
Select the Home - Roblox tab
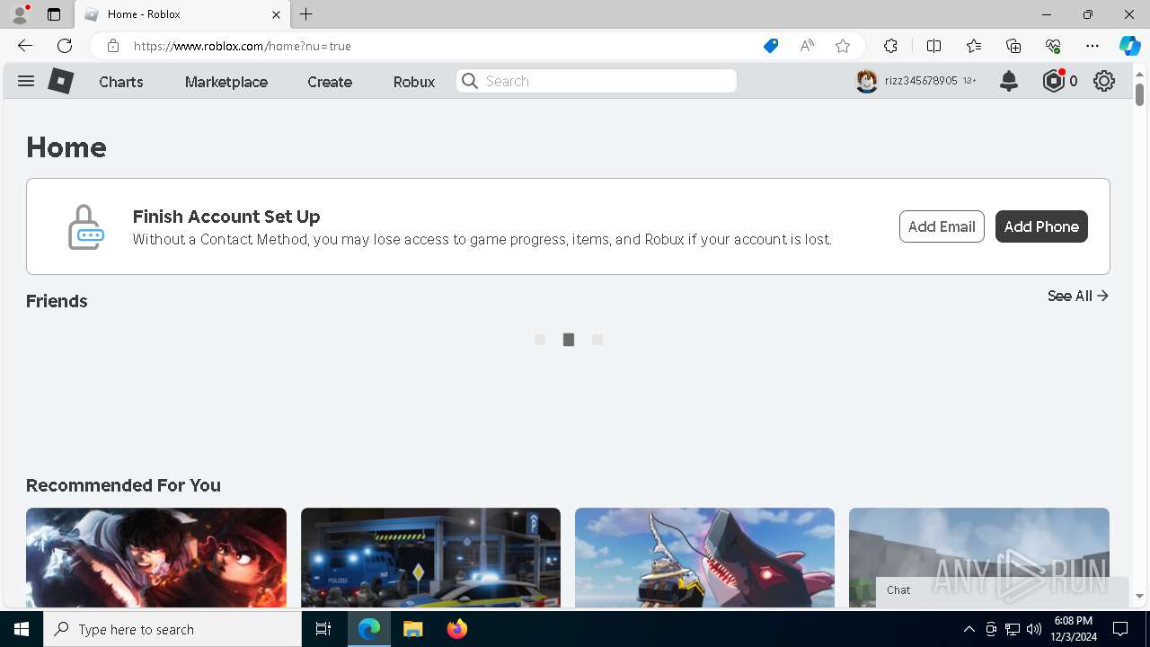click(182, 14)
